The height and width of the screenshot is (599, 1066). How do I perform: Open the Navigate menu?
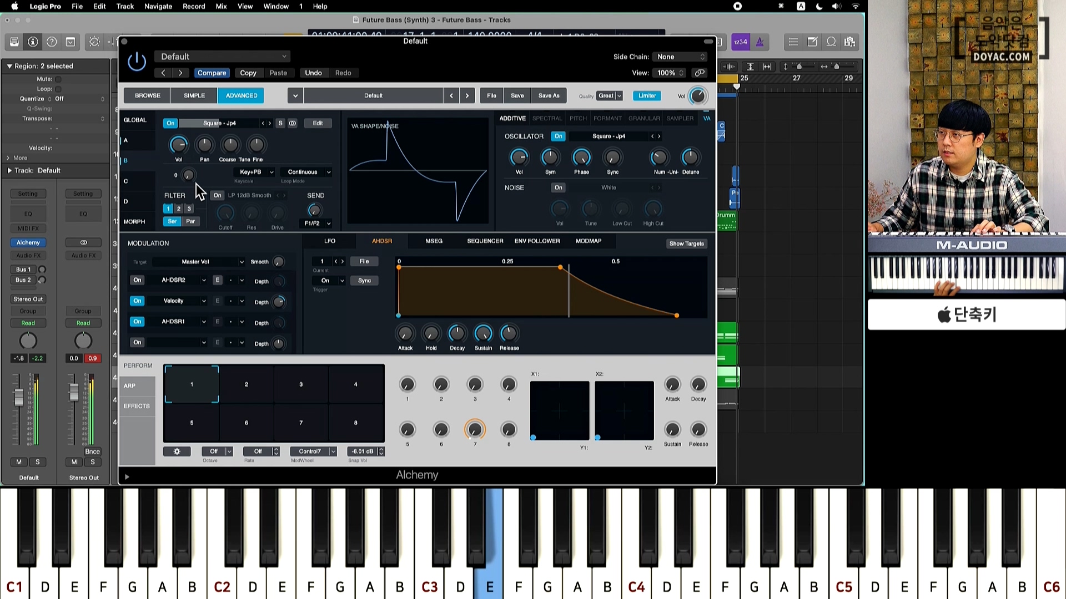[x=158, y=6]
